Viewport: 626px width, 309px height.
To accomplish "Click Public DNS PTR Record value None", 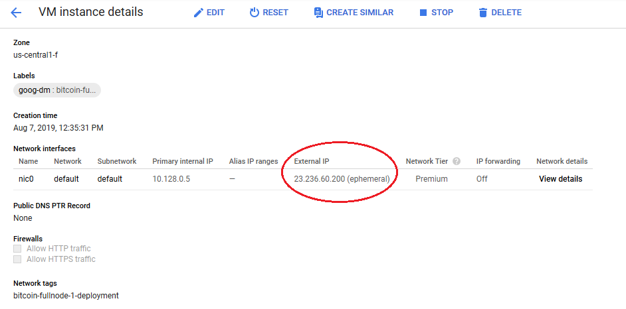I will [23, 218].
